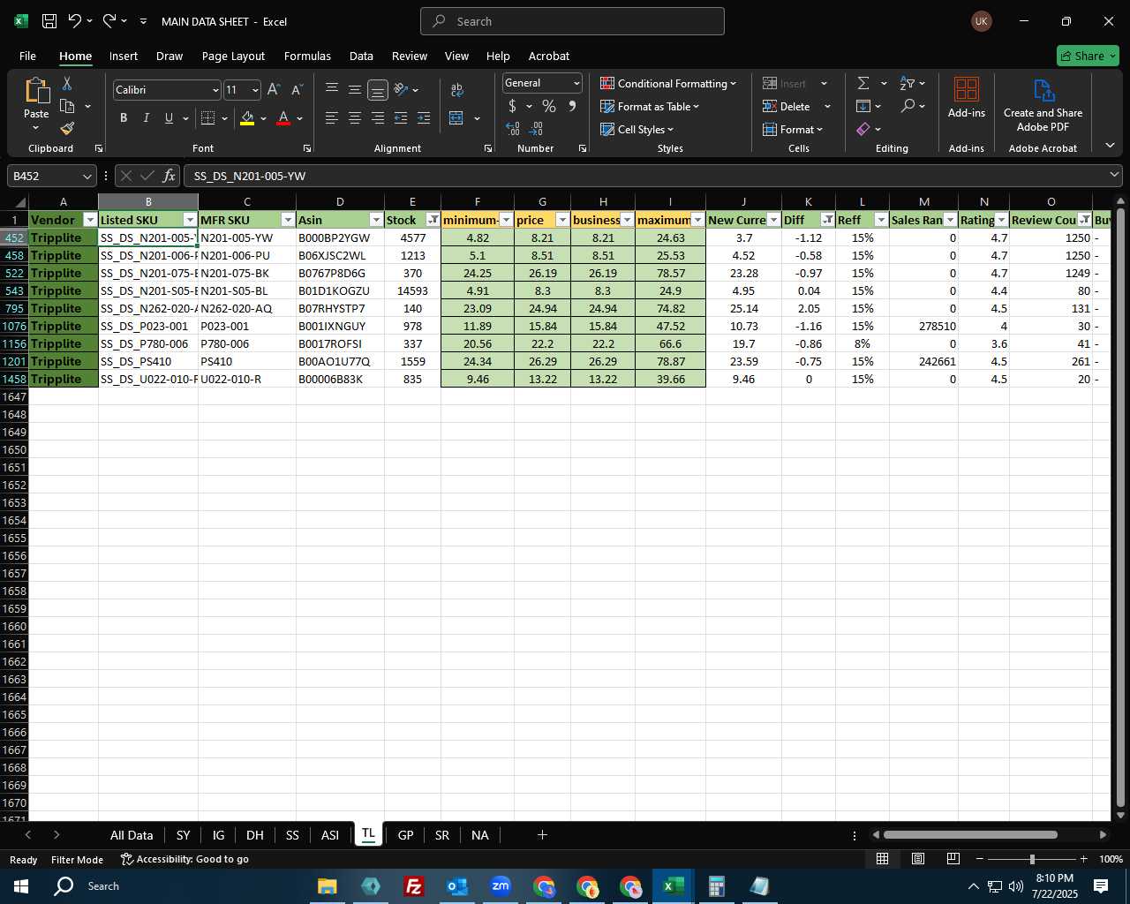Toggle Top Align vertical alignment
1130x904 pixels.
coord(331,89)
